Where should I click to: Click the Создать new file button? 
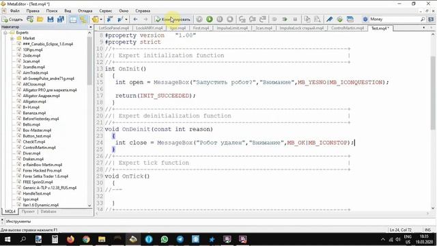(12, 19)
